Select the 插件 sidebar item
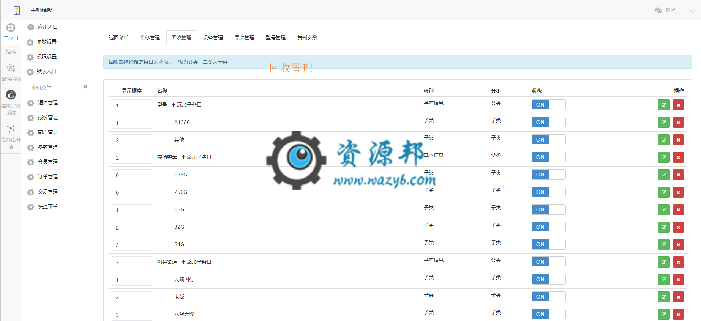This screenshot has height=321, width=701. pyautogui.click(x=11, y=52)
